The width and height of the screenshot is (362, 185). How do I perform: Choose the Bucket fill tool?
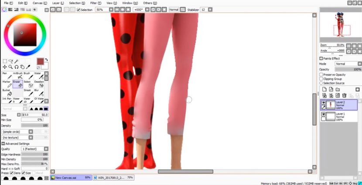[x=7, y=92]
